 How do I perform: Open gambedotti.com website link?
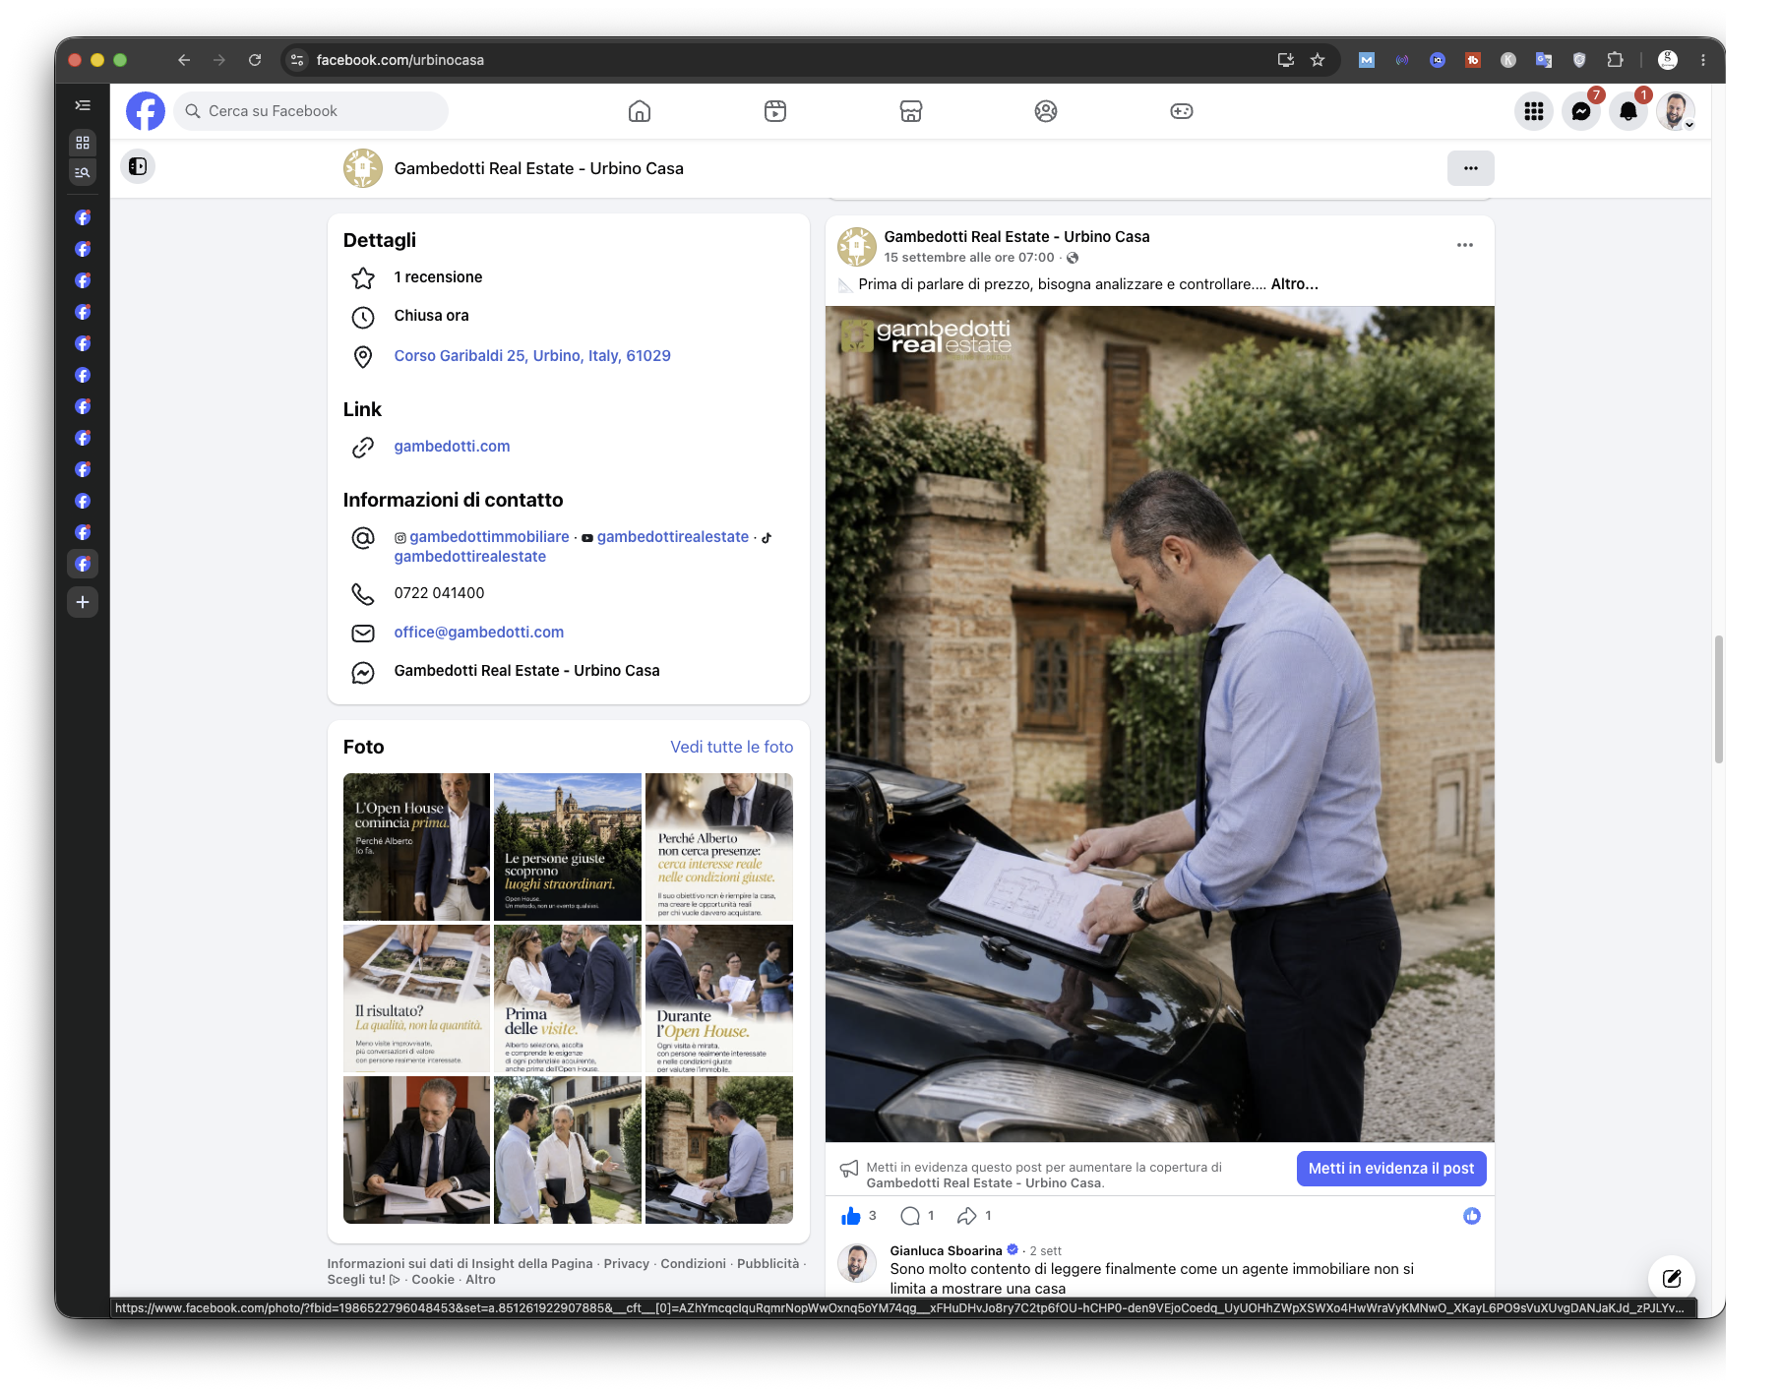point(452,447)
